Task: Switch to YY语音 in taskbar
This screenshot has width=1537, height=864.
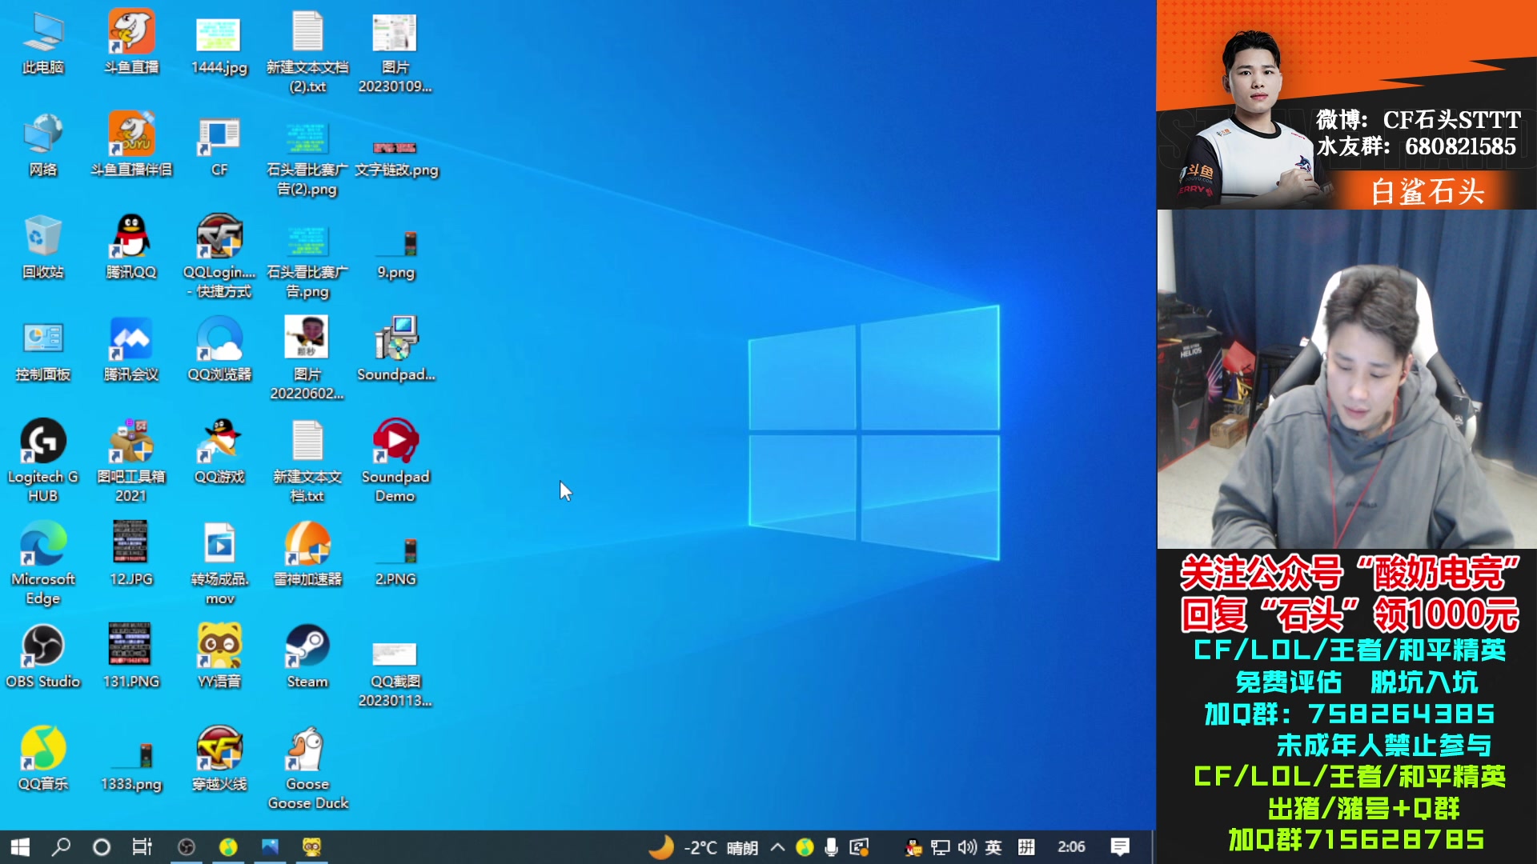Action: click(311, 847)
